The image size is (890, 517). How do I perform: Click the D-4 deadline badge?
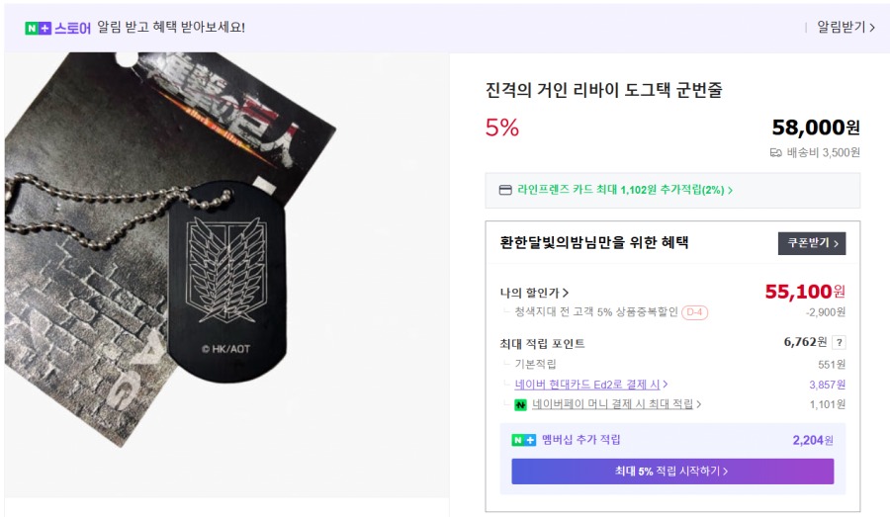click(x=694, y=312)
